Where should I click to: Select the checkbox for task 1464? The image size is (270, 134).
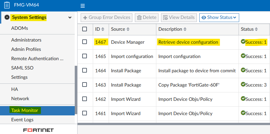click(85, 70)
